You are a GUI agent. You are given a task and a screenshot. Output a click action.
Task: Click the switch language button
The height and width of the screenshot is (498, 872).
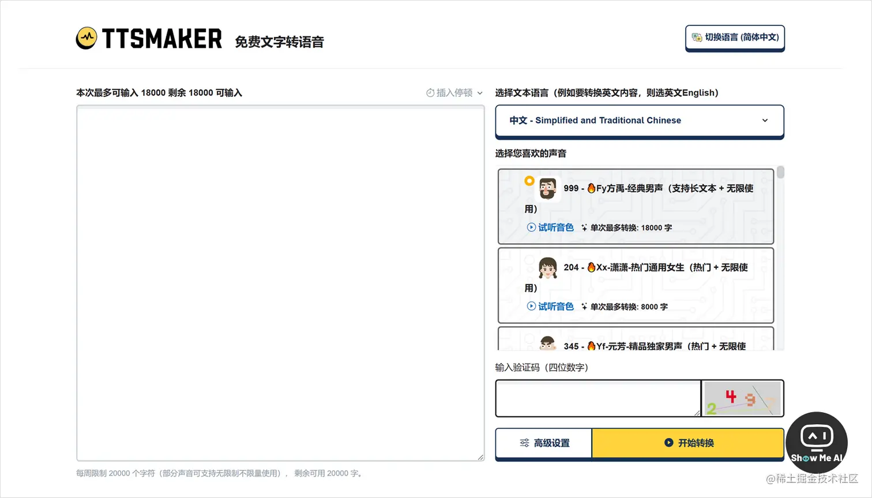(735, 37)
